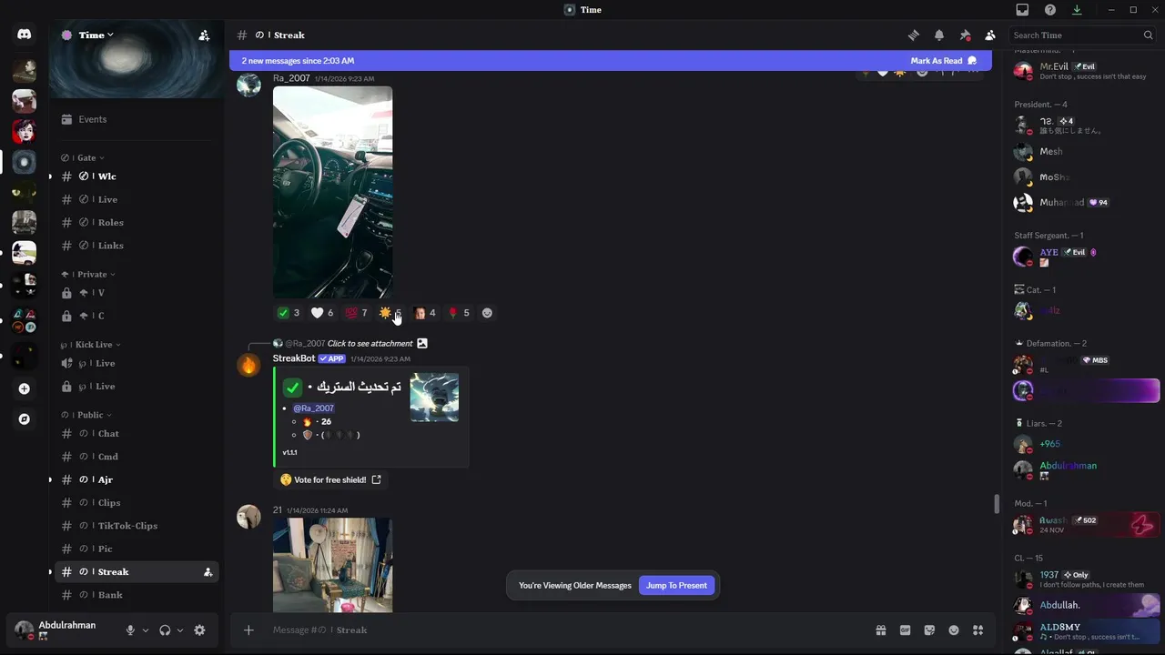This screenshot has width=1165, height=655.
Task: Open the StreakBot embed thumbnail image
Action: [434, 397]
